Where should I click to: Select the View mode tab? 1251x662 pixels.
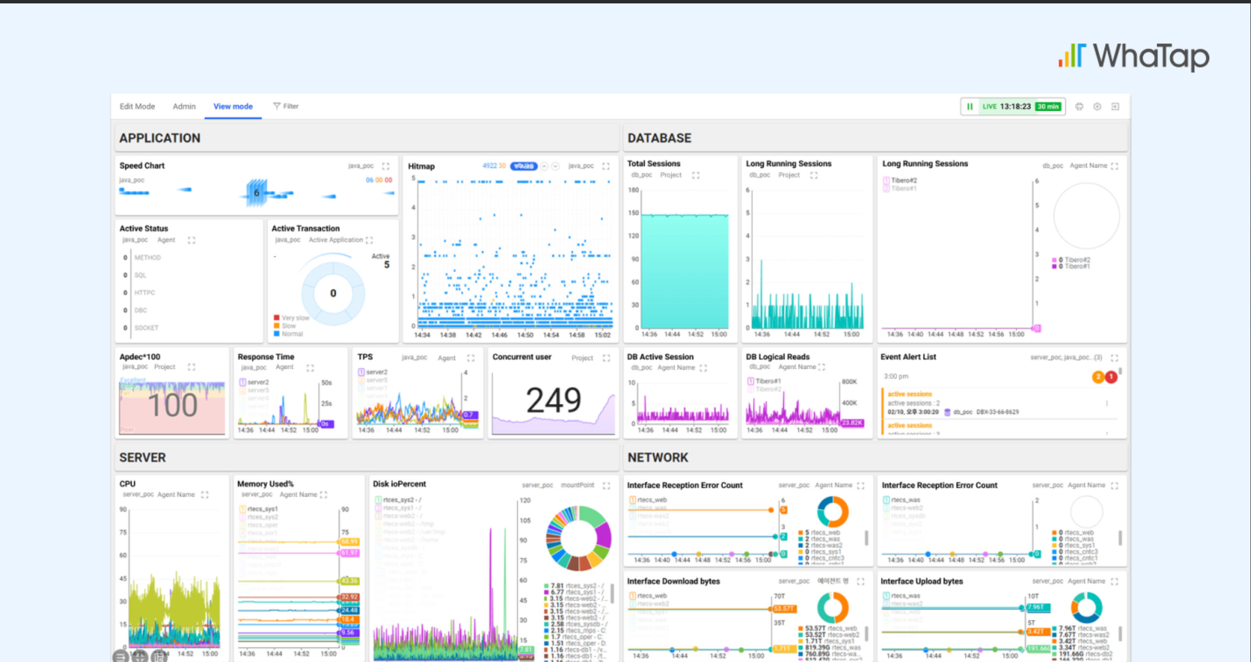[x=233, y=106]
